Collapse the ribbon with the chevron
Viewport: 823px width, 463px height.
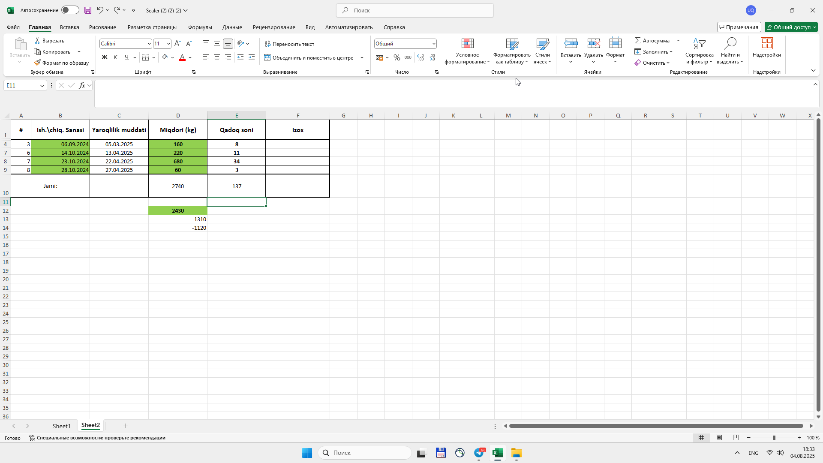pos(813,70)
